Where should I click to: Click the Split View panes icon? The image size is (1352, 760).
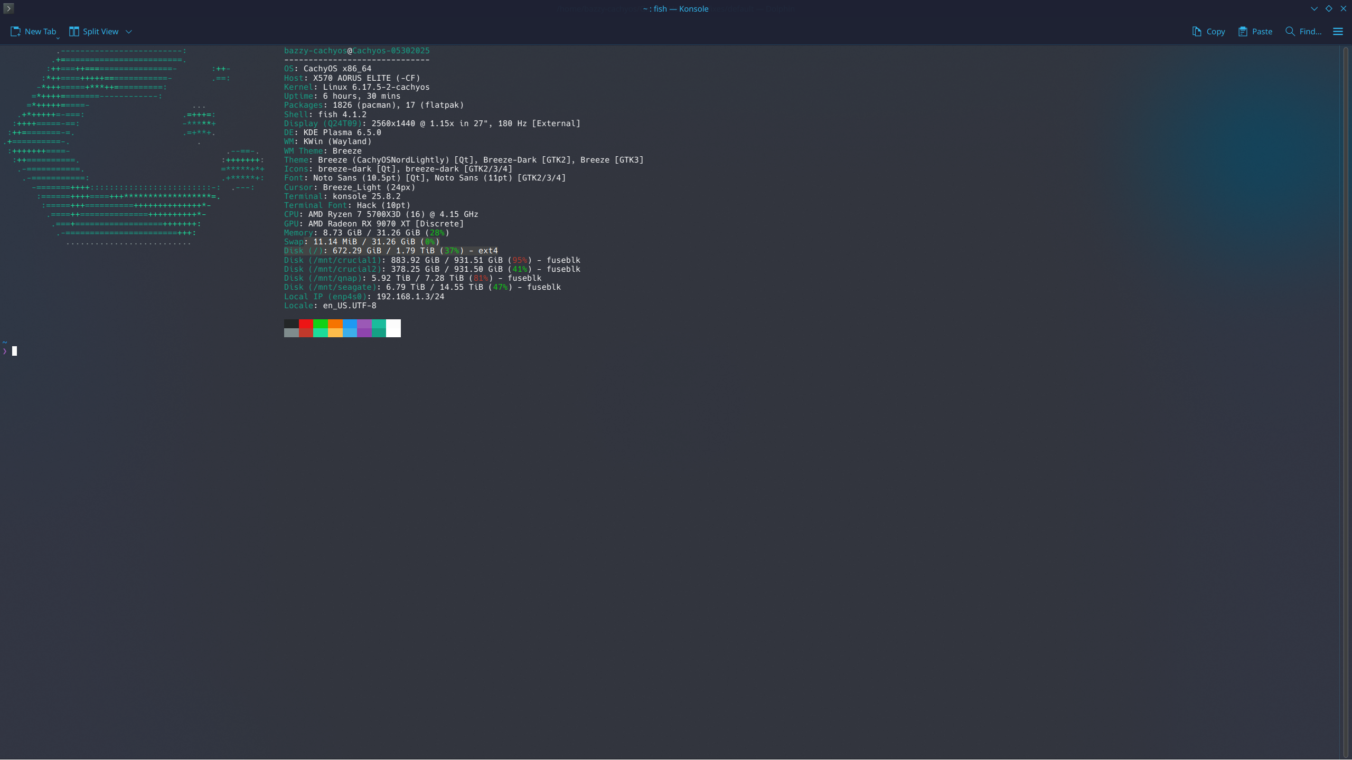(x=74, y=32)
